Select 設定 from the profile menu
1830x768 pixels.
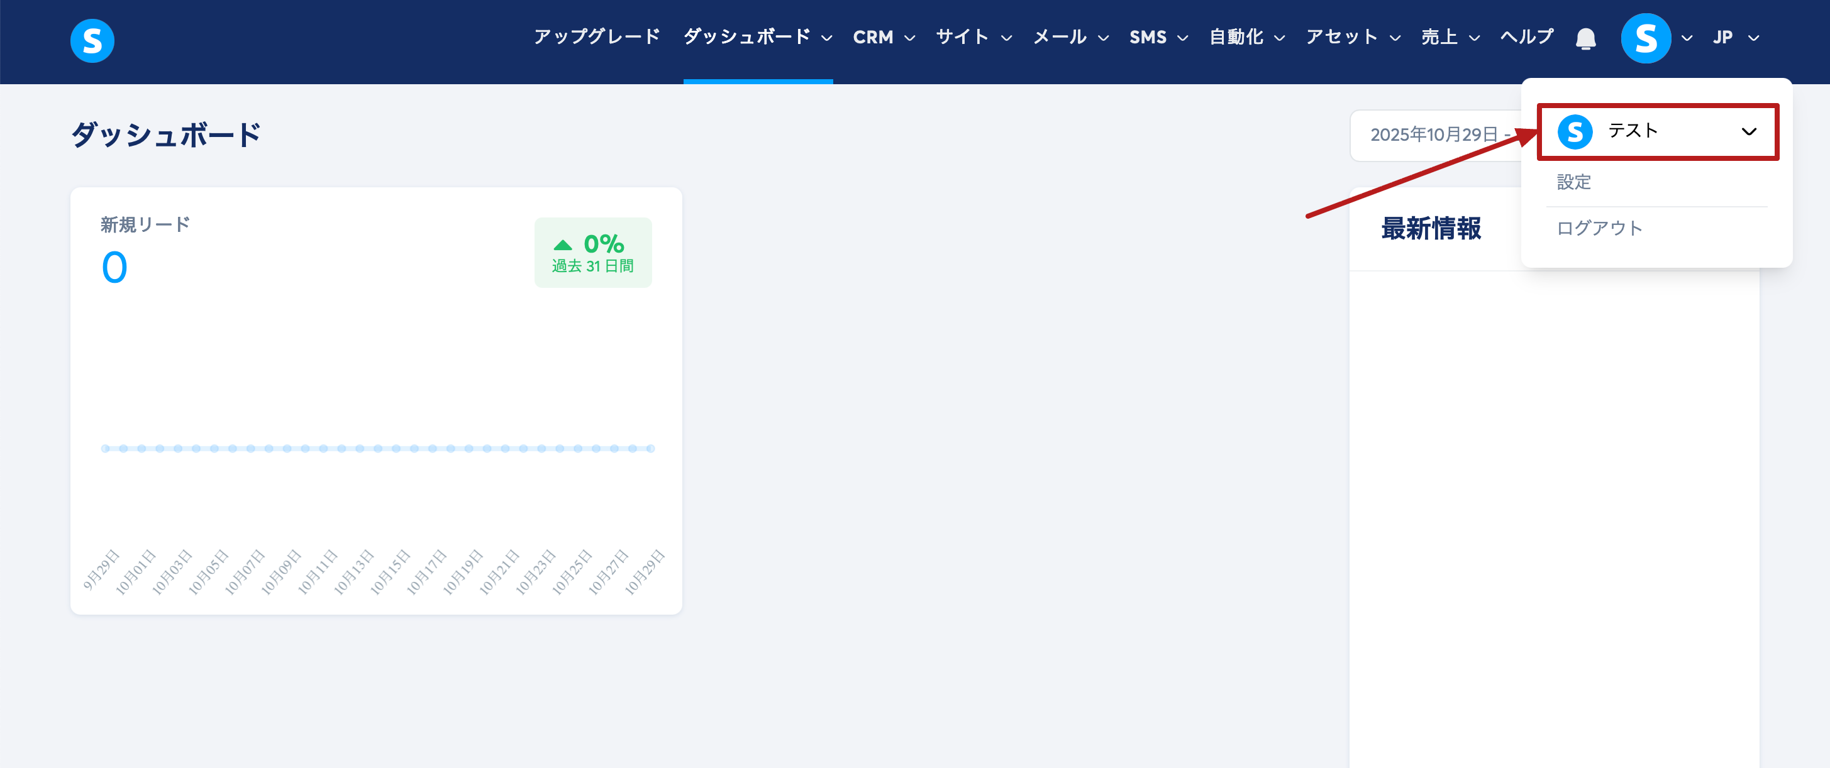coord(1573,182)
